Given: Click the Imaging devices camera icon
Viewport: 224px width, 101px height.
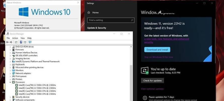Looking at the screenshot, I should (x=13, y=58).
